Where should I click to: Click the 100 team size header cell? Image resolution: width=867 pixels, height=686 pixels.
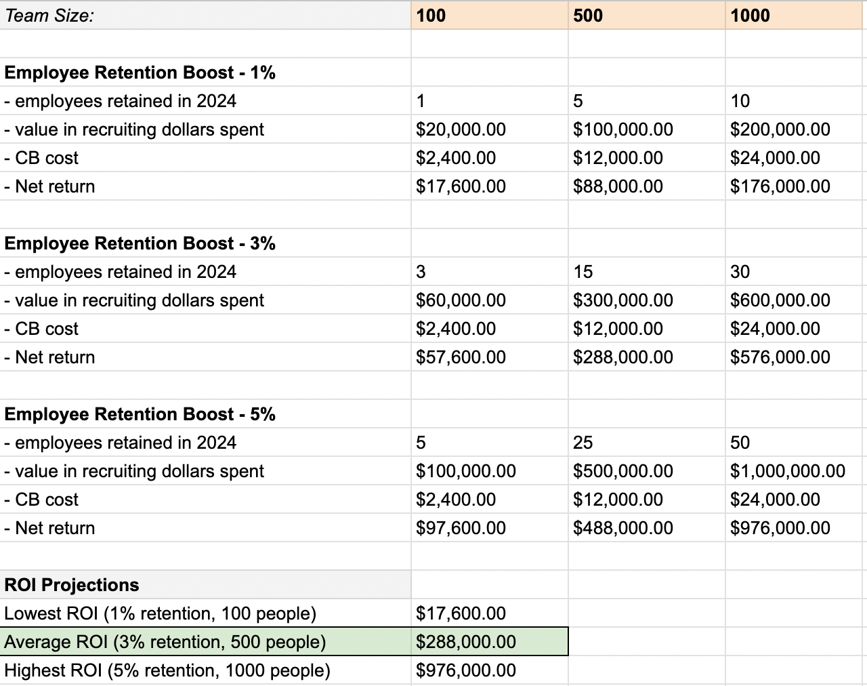490,15
